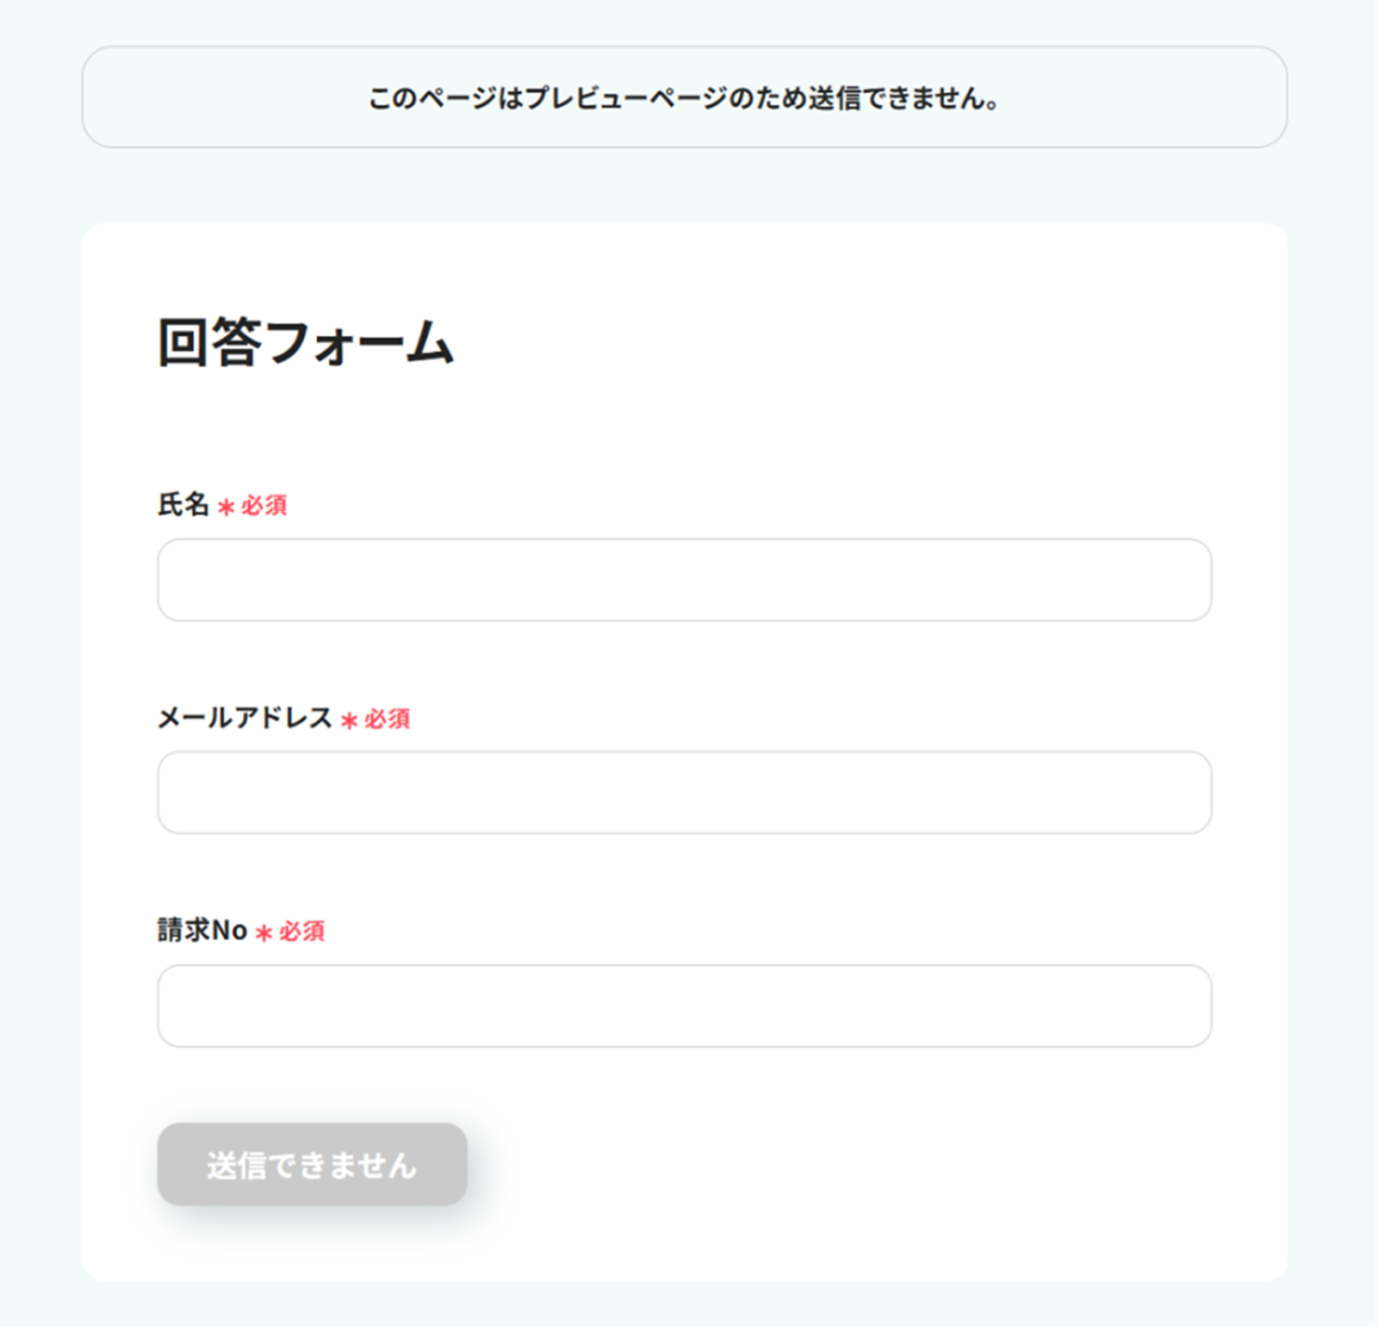Focus the 氏名 text input field

[684, 580]
